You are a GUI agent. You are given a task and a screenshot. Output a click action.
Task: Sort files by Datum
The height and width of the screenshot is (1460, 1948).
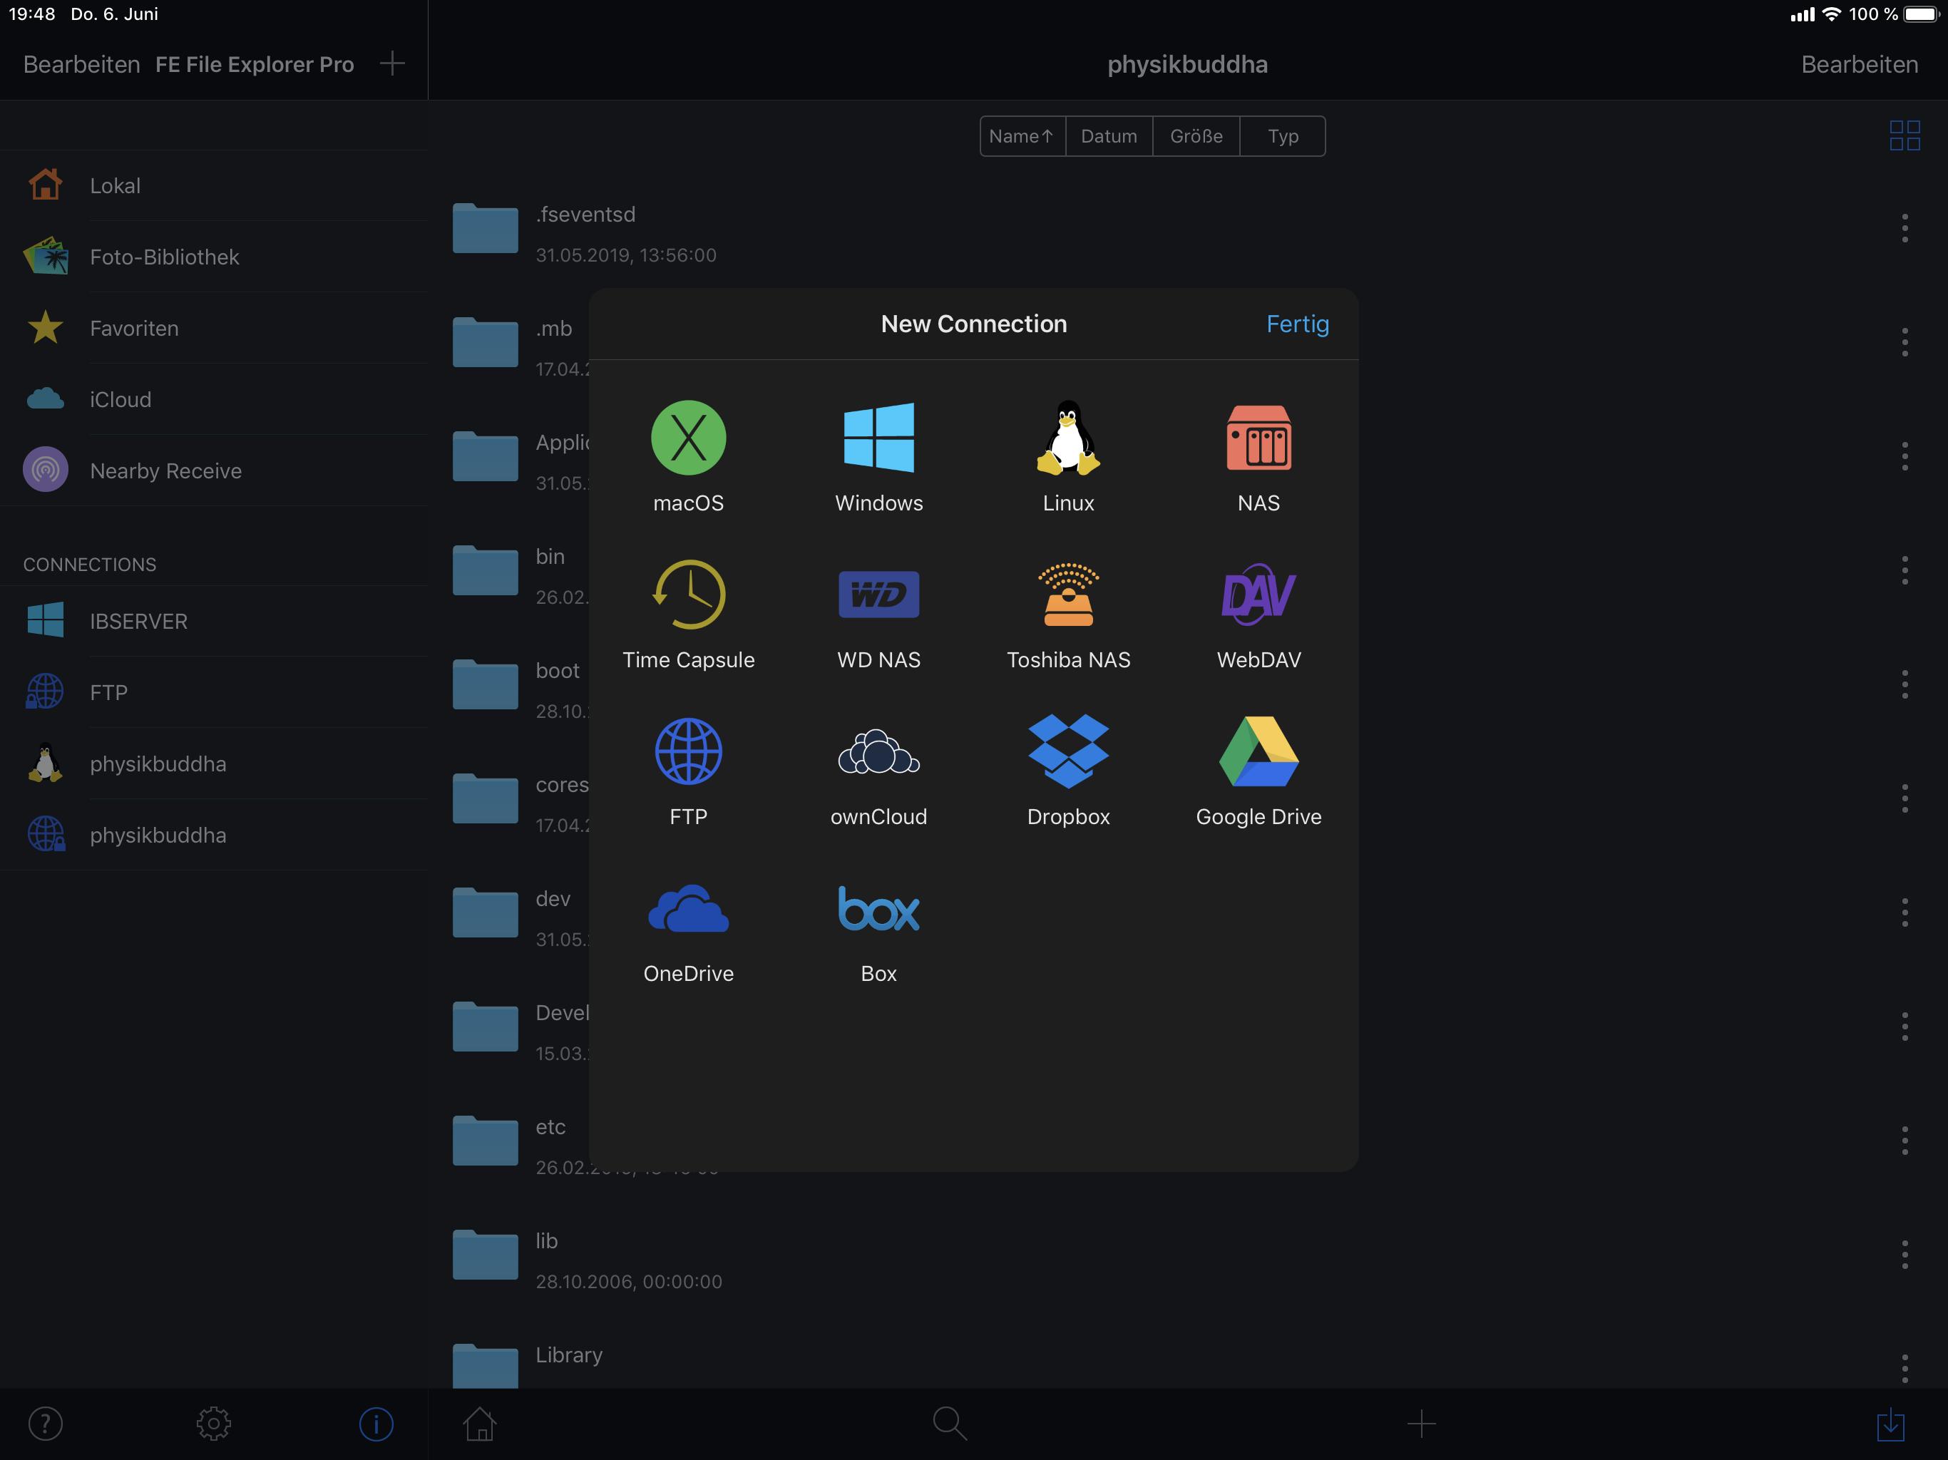(1108, 136)
